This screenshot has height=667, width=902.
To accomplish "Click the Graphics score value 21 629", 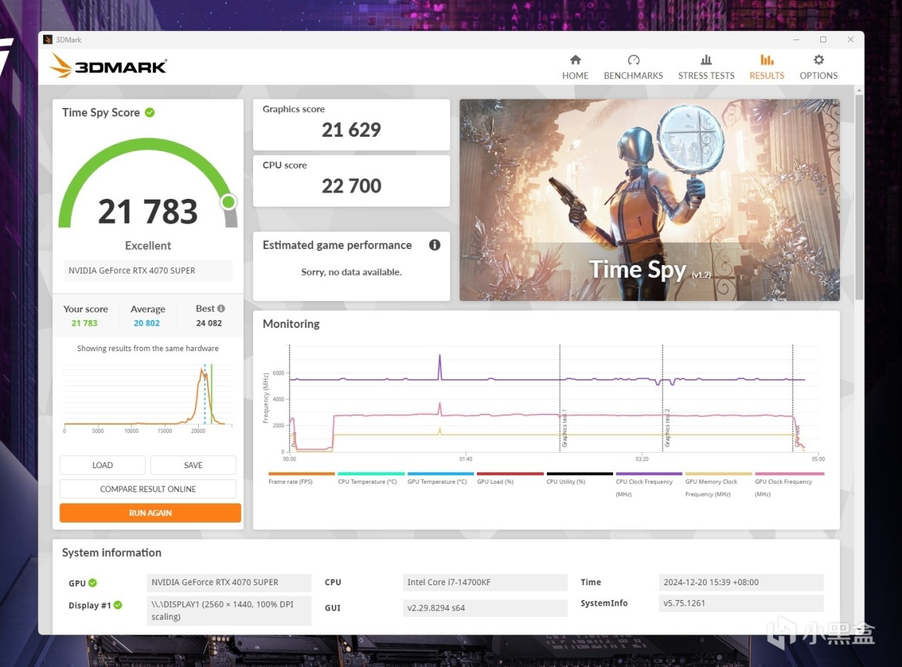I will [x=351, y=130].
